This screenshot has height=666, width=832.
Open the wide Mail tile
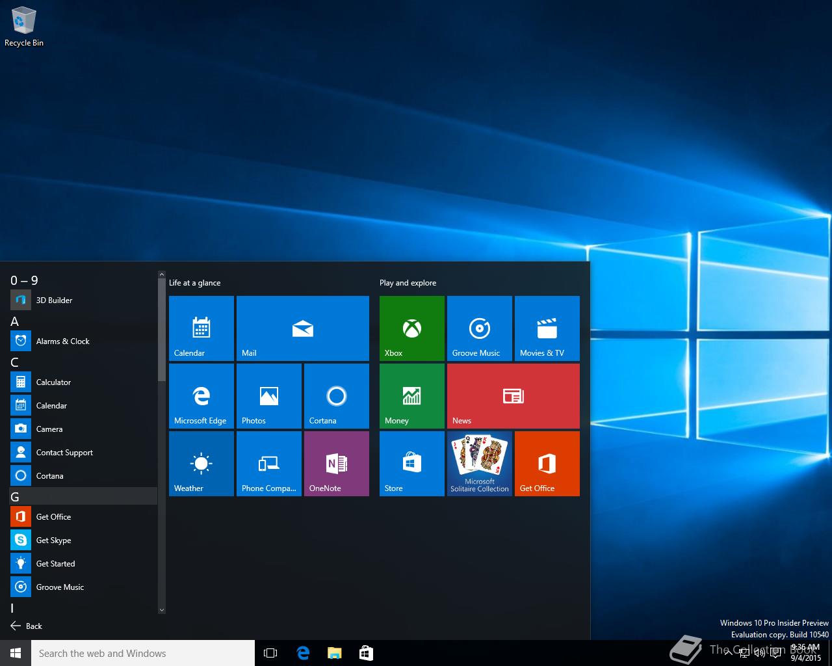click(x=303, y=328)
